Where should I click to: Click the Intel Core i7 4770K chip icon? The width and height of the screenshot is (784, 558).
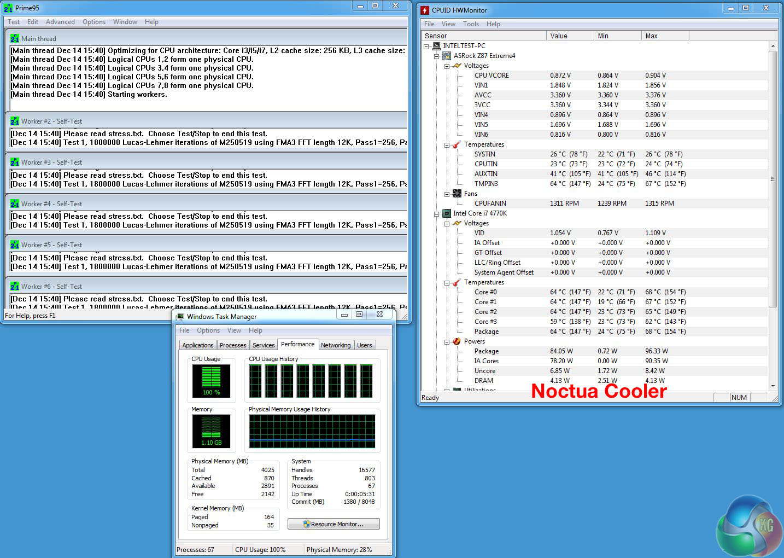pyautogui.click(x=447, y=213)
